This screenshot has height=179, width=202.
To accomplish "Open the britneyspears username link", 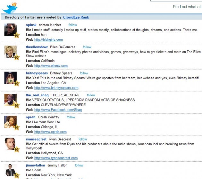I will pos(37,73).
